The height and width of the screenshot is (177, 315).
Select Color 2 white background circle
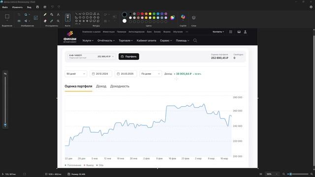click(x=125, y=21)
